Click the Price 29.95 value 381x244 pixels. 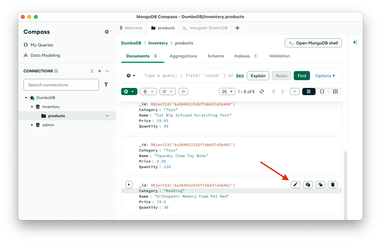[x=162, y=121]
